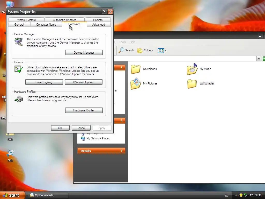
Task: Switch to the Computer Name tab
Action: pyautogui.click(x=46, y=25)
